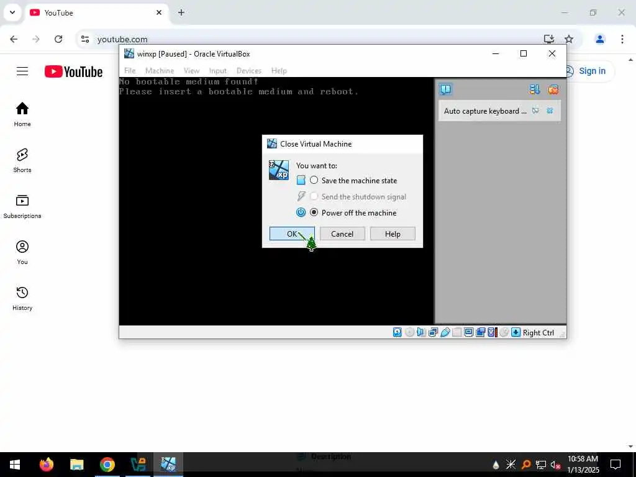Image resolution: width=636 pixels, height=477 pixels.
Task: View site information icon in address bar
Action: [x=84, y=39]
